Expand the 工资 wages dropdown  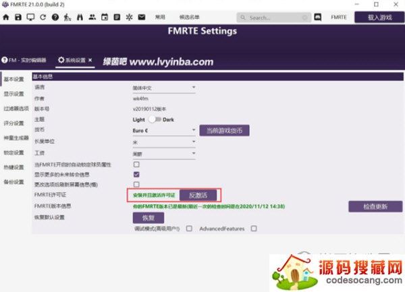click(x=164, y=154)
